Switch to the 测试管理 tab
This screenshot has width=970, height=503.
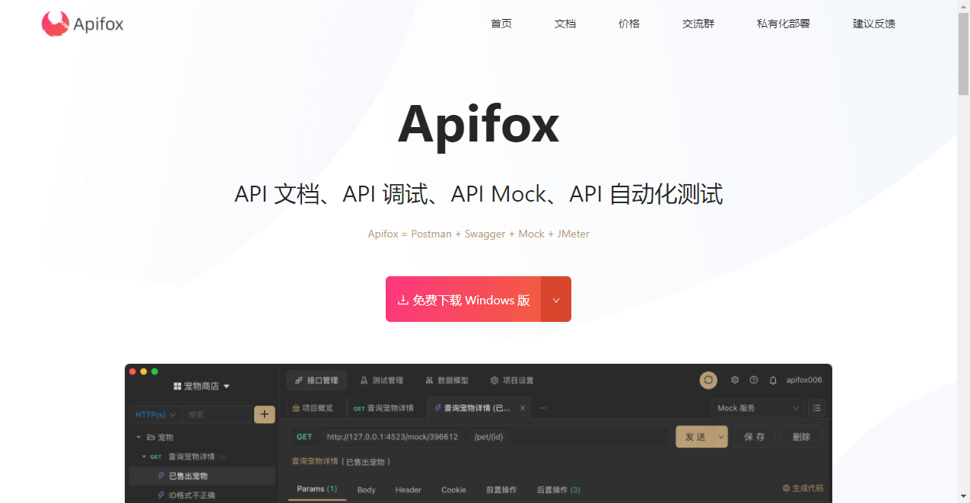tap(381, 380)
